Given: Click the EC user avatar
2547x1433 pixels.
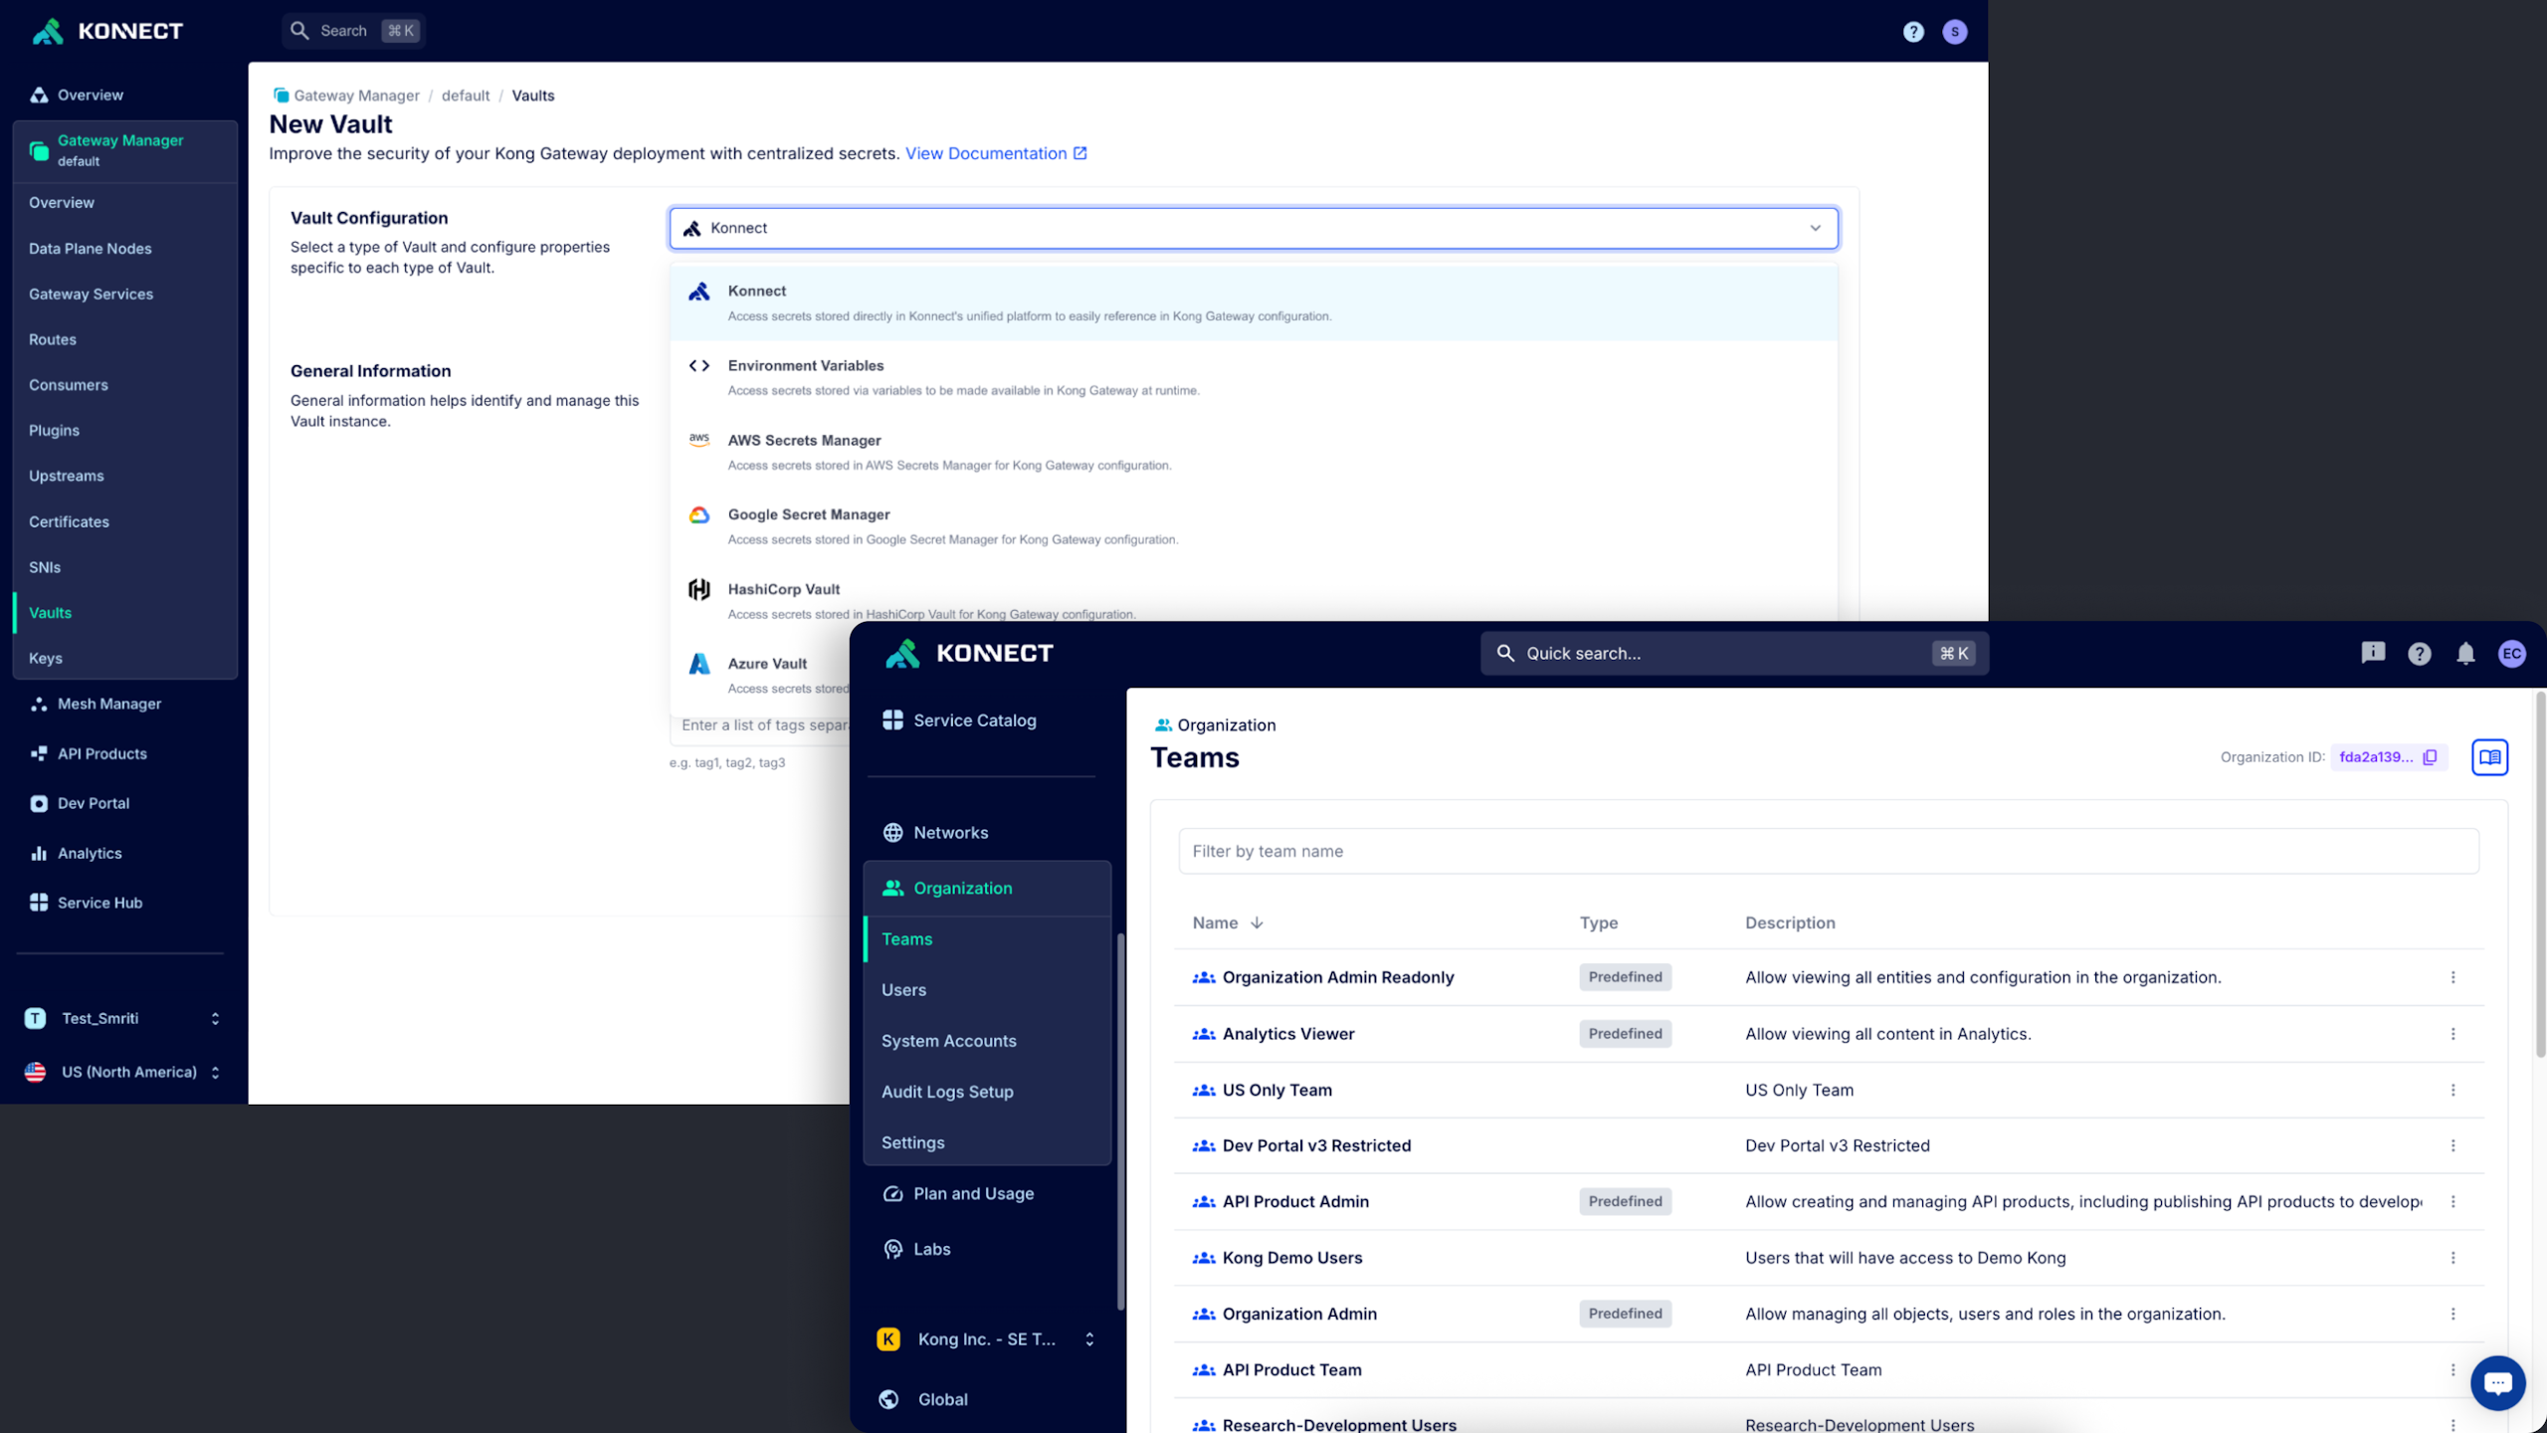Looking at the screenshot, I should pos(2511,654).
